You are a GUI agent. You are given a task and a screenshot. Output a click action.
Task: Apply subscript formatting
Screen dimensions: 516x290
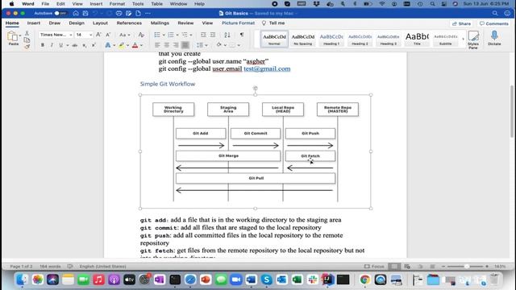click(85, 45)
